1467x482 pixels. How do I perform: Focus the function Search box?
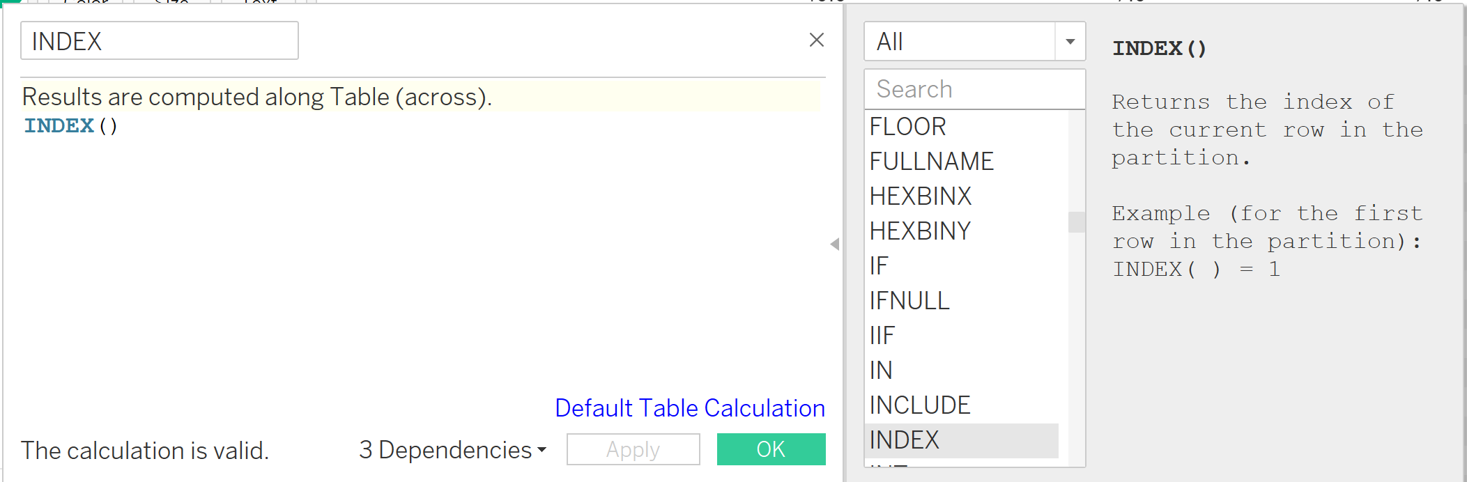coord(974,89)
